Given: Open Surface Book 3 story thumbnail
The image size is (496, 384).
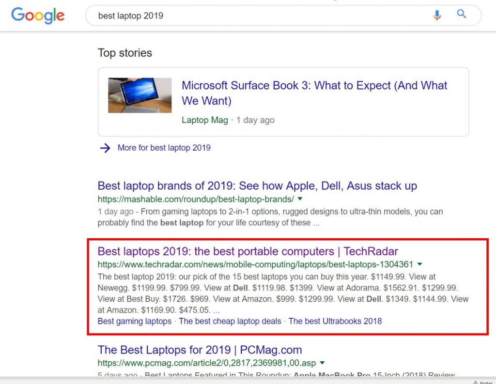Looking at the screenshot, I should pyautogui.click(x=140, y=95).
